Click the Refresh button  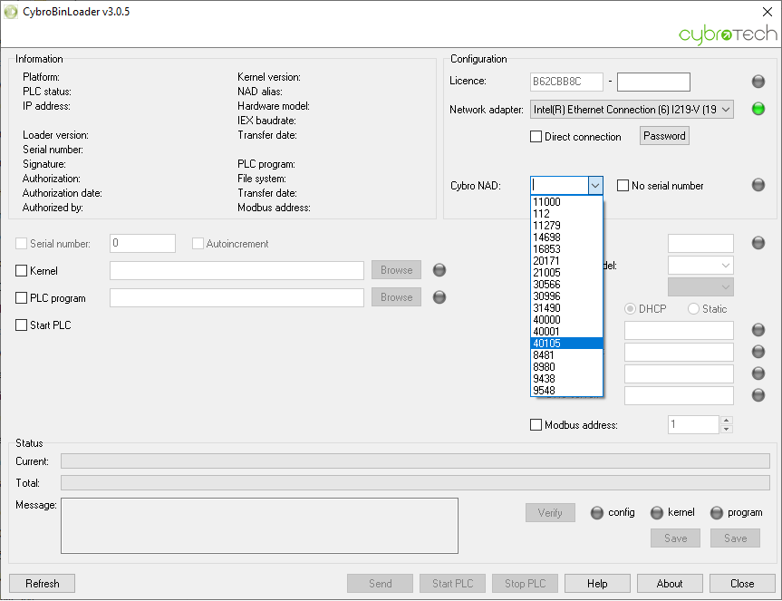[42, 584]
